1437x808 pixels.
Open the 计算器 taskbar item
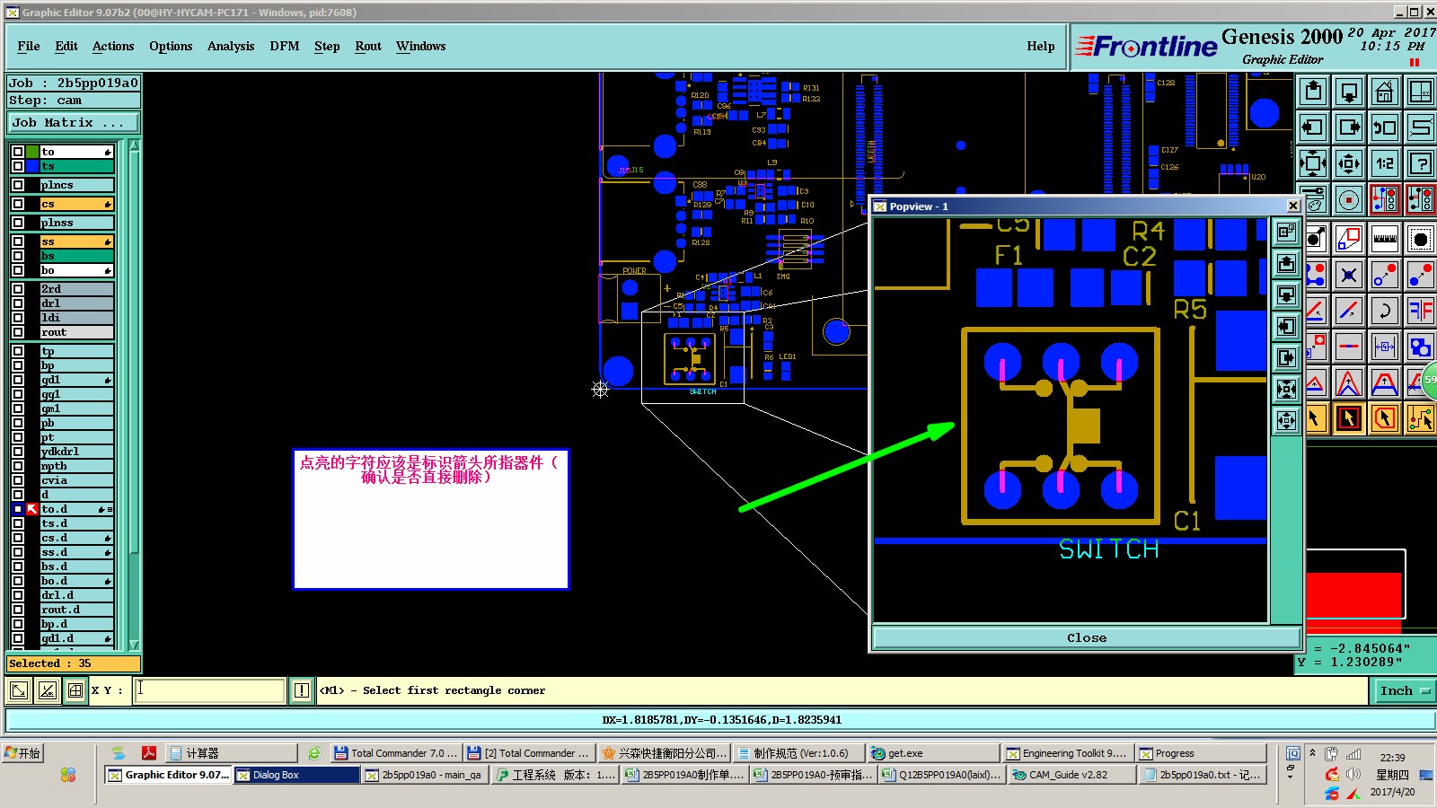pyautogui.click(x=231, y=753)
